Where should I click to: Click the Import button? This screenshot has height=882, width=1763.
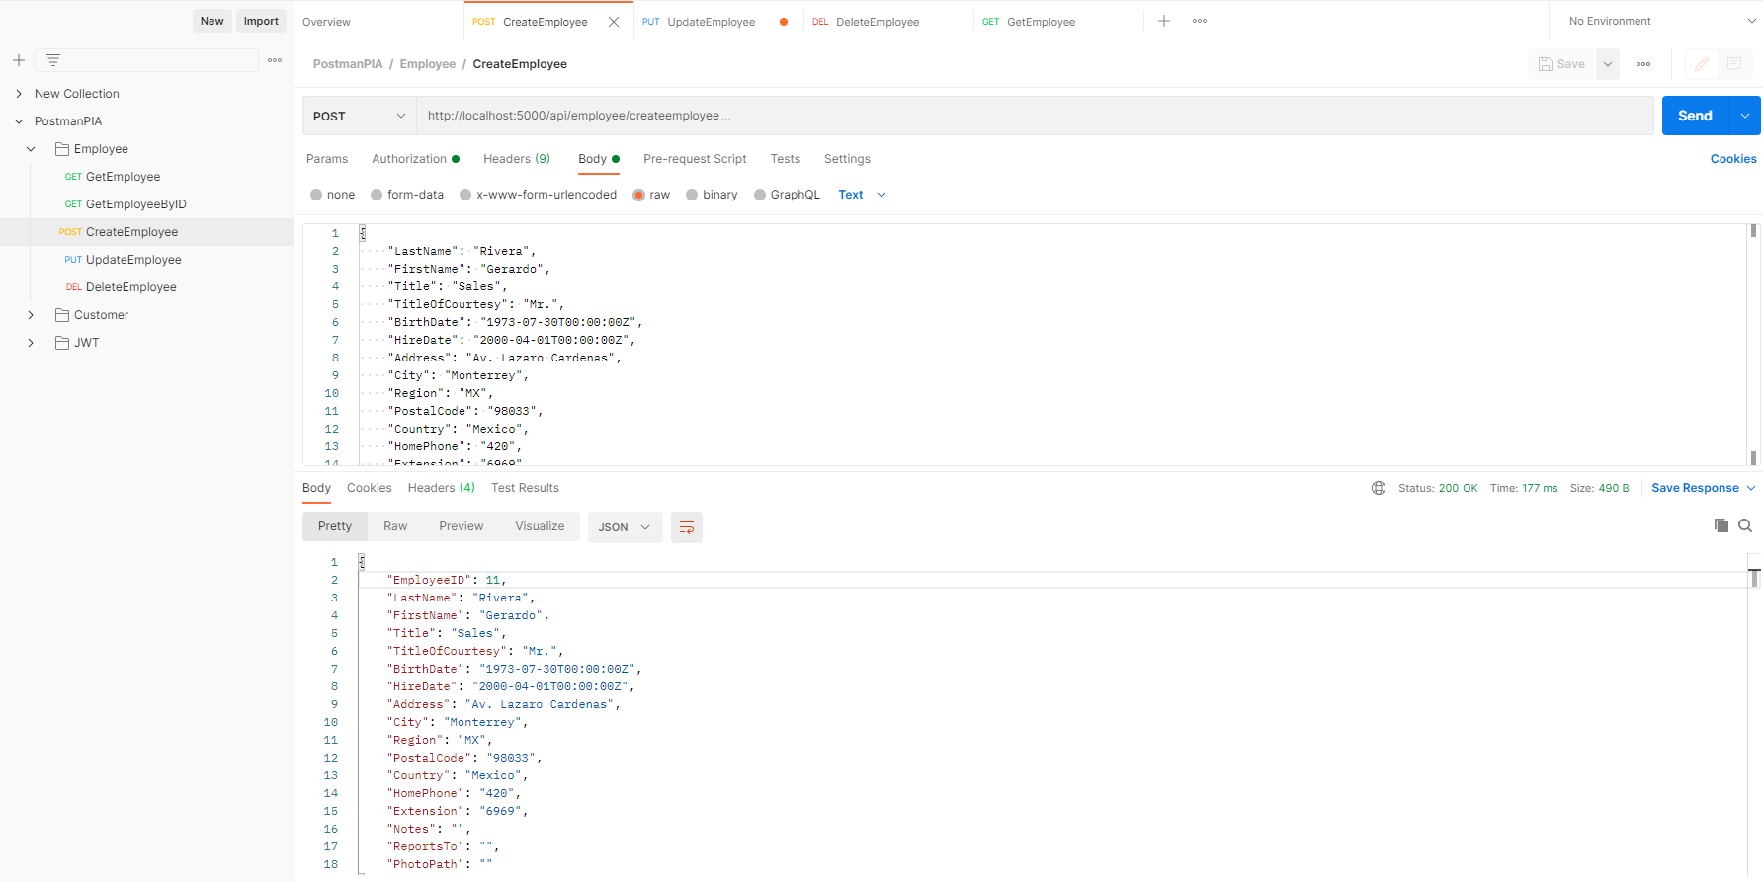pyautogui.click(x=261, y=21)
